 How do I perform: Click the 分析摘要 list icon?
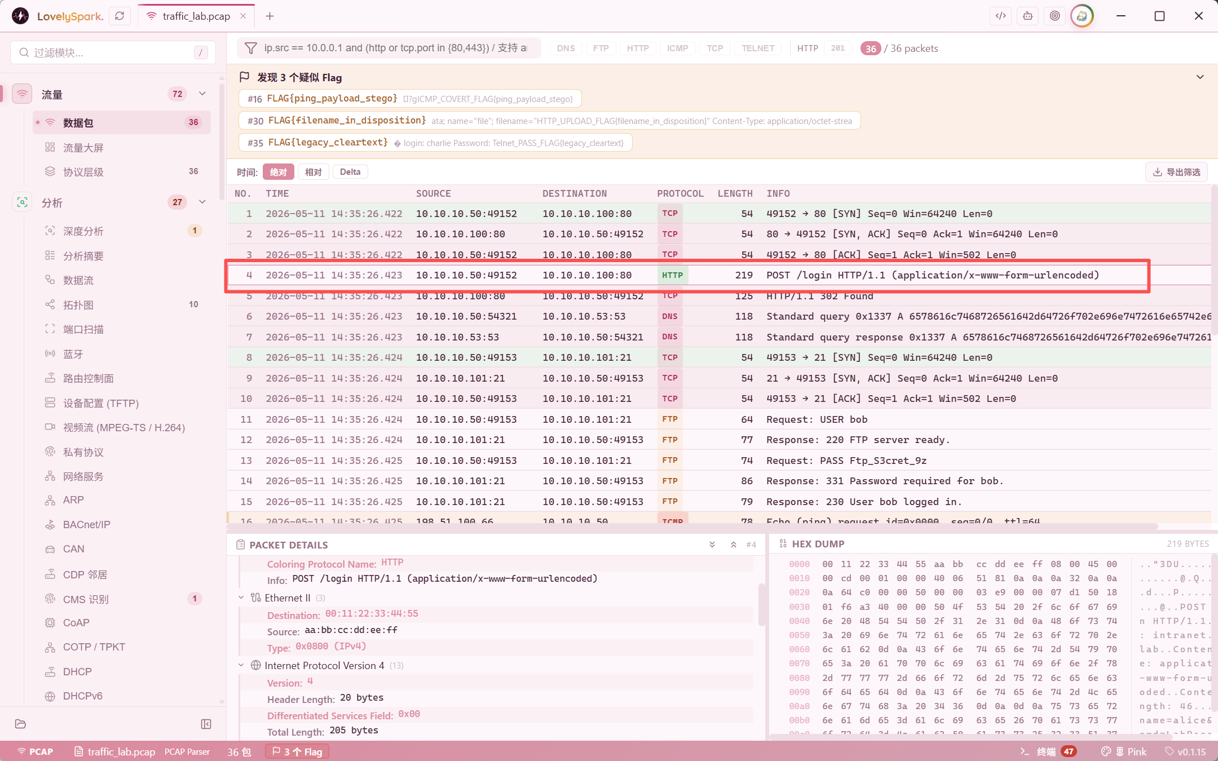click(x=50, y=255)
